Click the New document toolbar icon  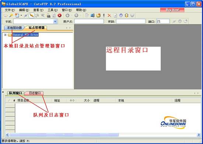click(17, 15)
